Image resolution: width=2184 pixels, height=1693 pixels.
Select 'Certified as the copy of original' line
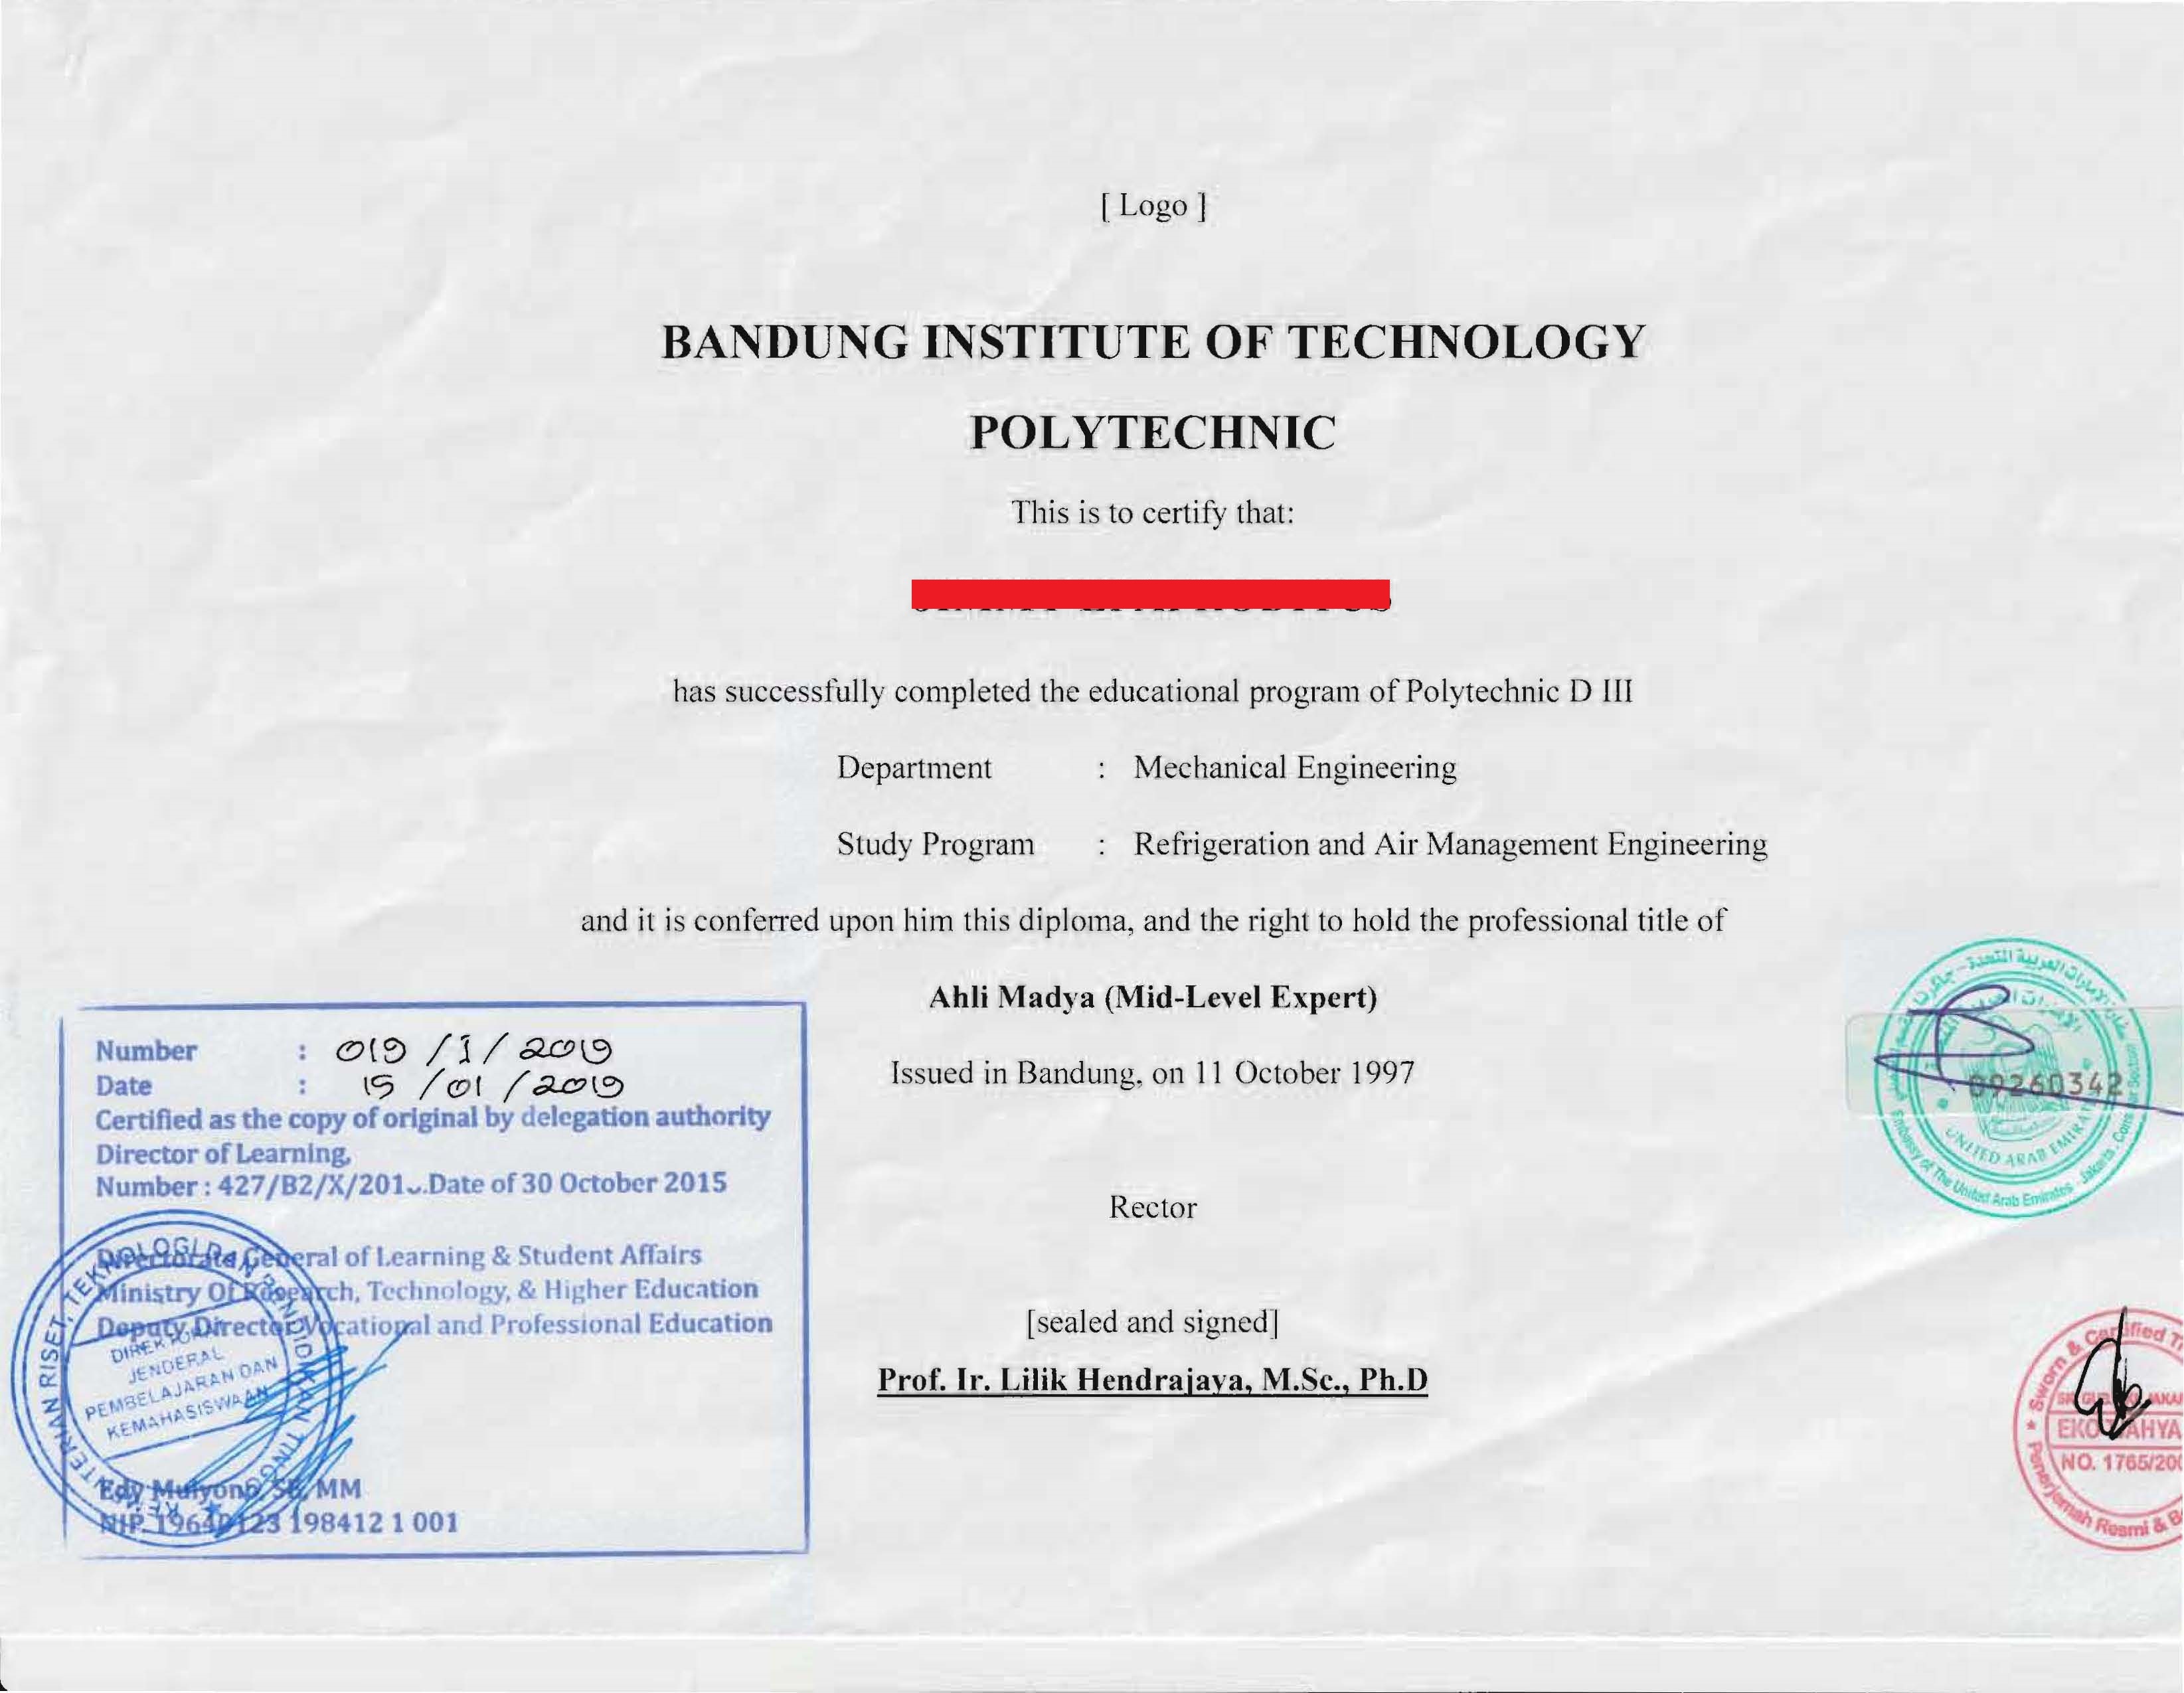pos(433,1119)
